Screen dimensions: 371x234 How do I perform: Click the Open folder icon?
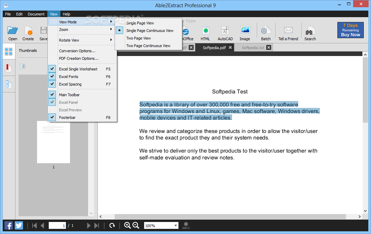point(13,30)
